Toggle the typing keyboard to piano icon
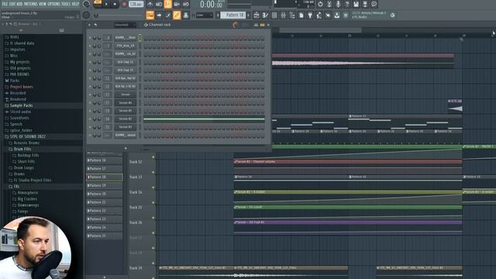Screen dimensions: 496x279 (150, 15)
